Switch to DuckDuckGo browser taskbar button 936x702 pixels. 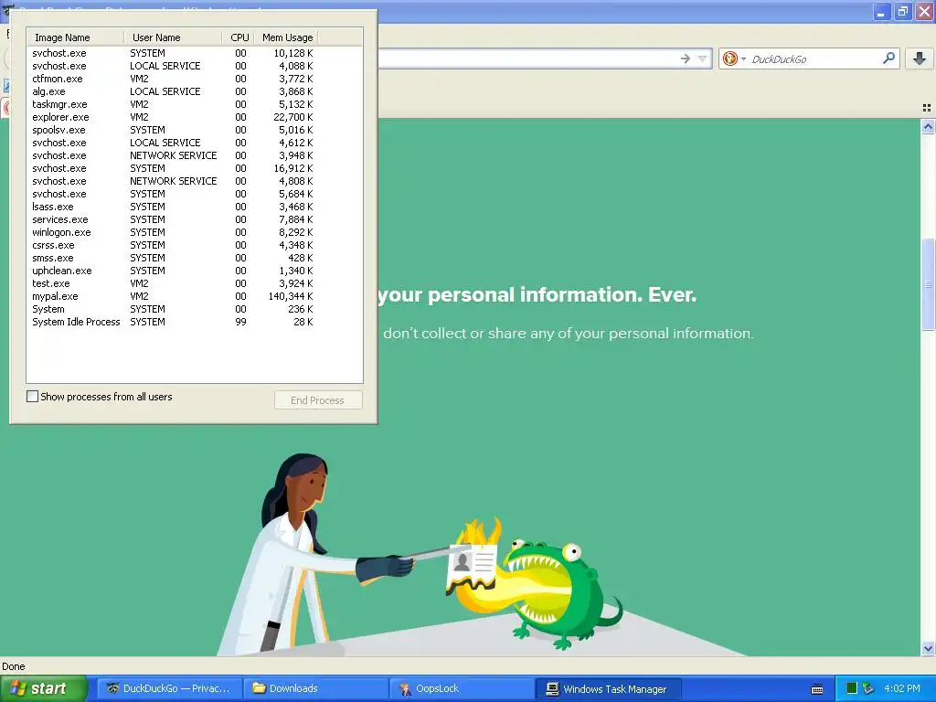tap(169, 688)
